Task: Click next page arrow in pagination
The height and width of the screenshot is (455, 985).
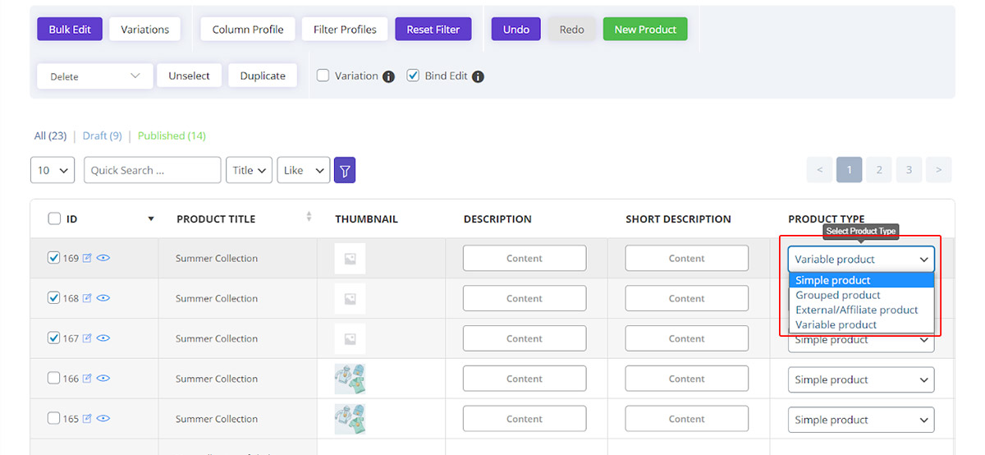Action: coord(939,170)
